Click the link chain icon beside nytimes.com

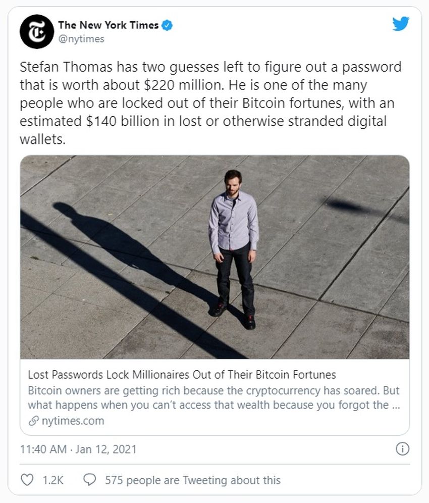point(34,421)
